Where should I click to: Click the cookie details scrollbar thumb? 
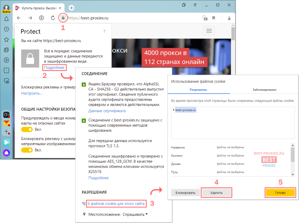[x=293, y=154]
